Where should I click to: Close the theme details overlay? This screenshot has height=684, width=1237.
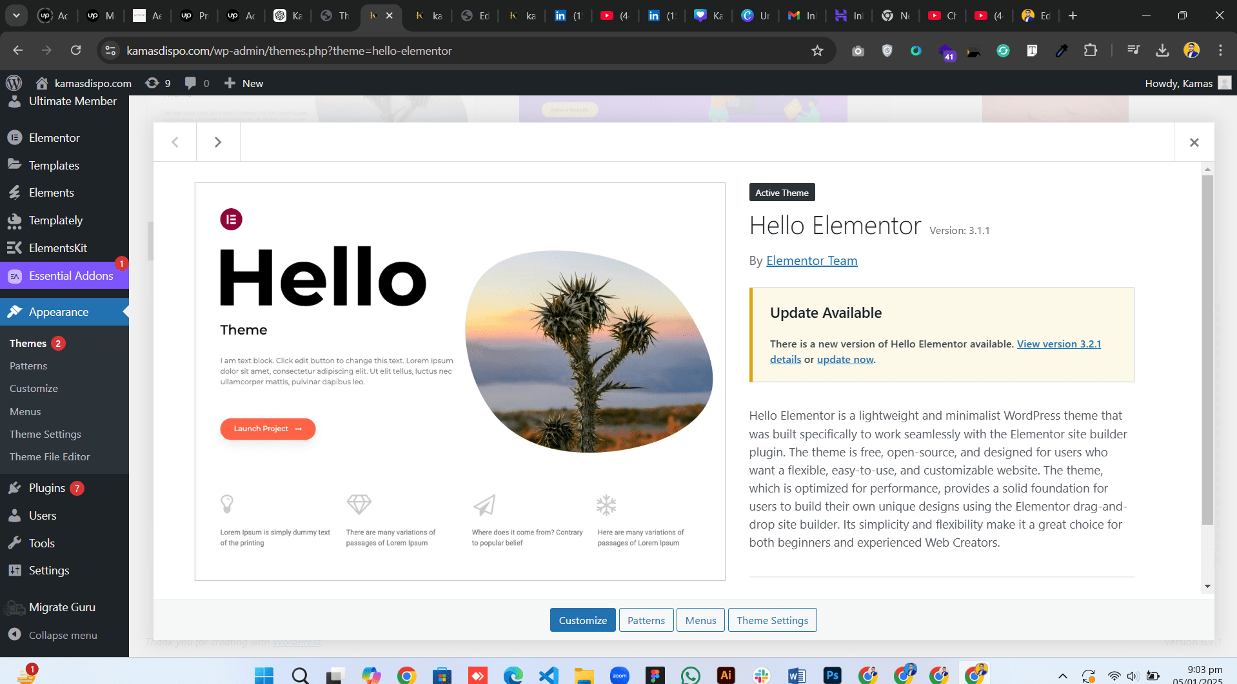click(x=1194, y=142)
